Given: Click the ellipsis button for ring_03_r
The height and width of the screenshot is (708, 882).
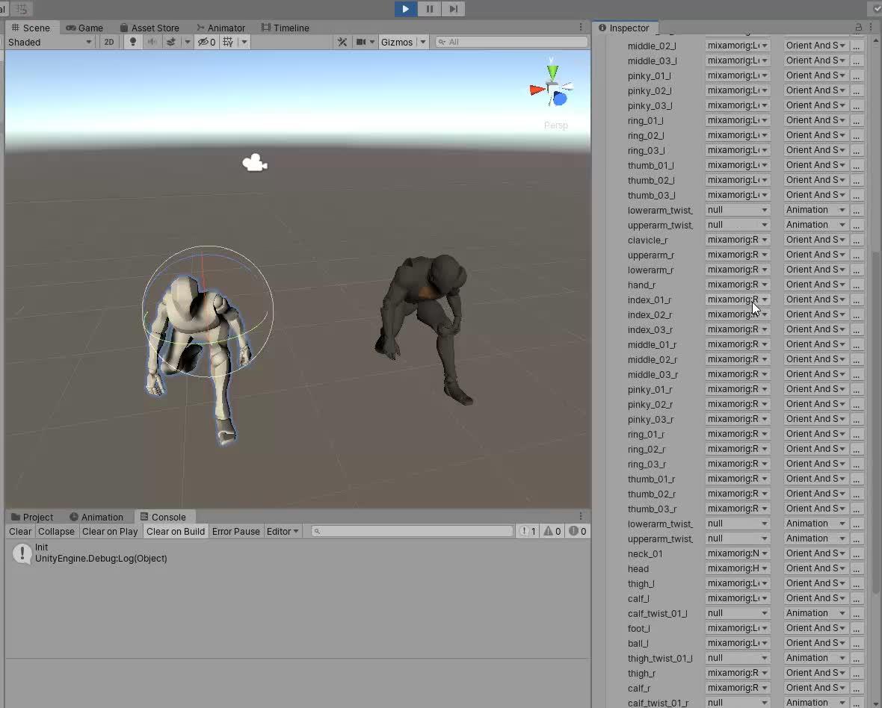Looking at the screenshot, I should pos(856,464).
